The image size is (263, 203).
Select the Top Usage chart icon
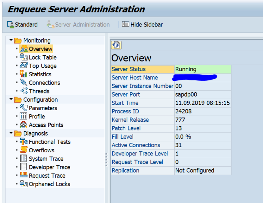pos(24,65)
